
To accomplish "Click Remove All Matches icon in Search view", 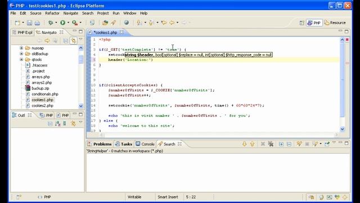I will 271,144.
